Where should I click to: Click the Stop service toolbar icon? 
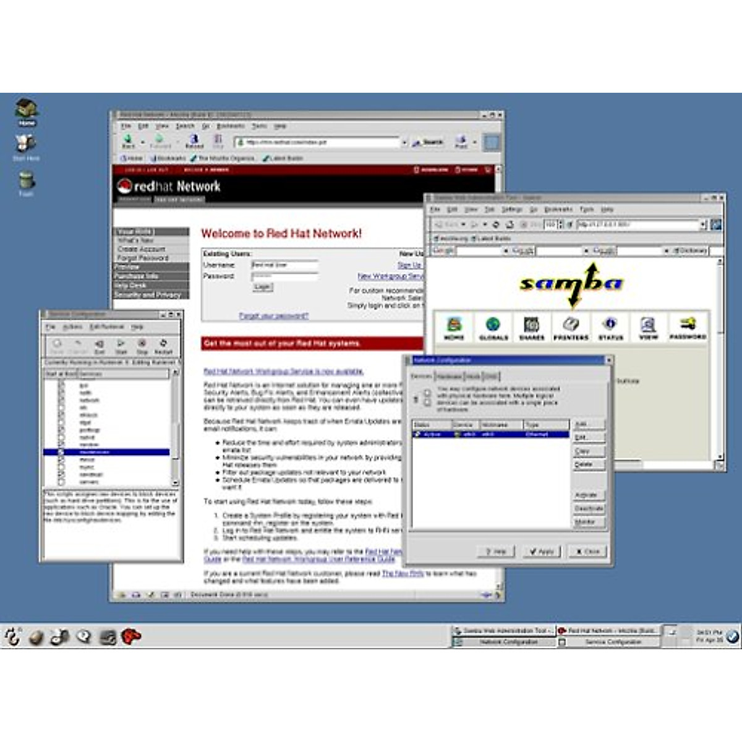[142, 345]
